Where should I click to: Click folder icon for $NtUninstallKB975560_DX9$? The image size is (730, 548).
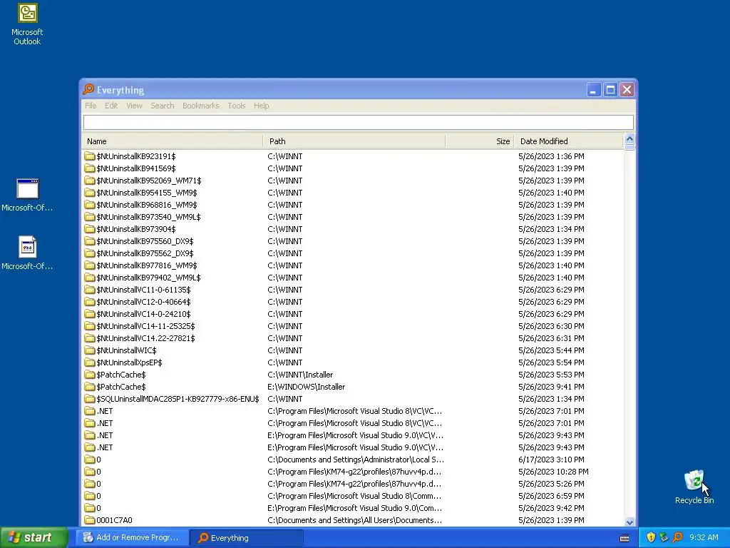[89, 241]
